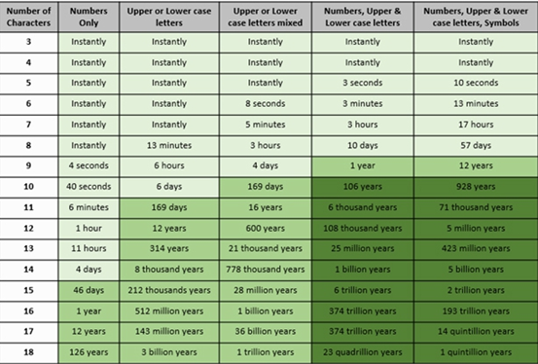This screenshot has height=364, width=538.
Task: Select the header cell ending in 'Symbols'
Action: (476, 17)
